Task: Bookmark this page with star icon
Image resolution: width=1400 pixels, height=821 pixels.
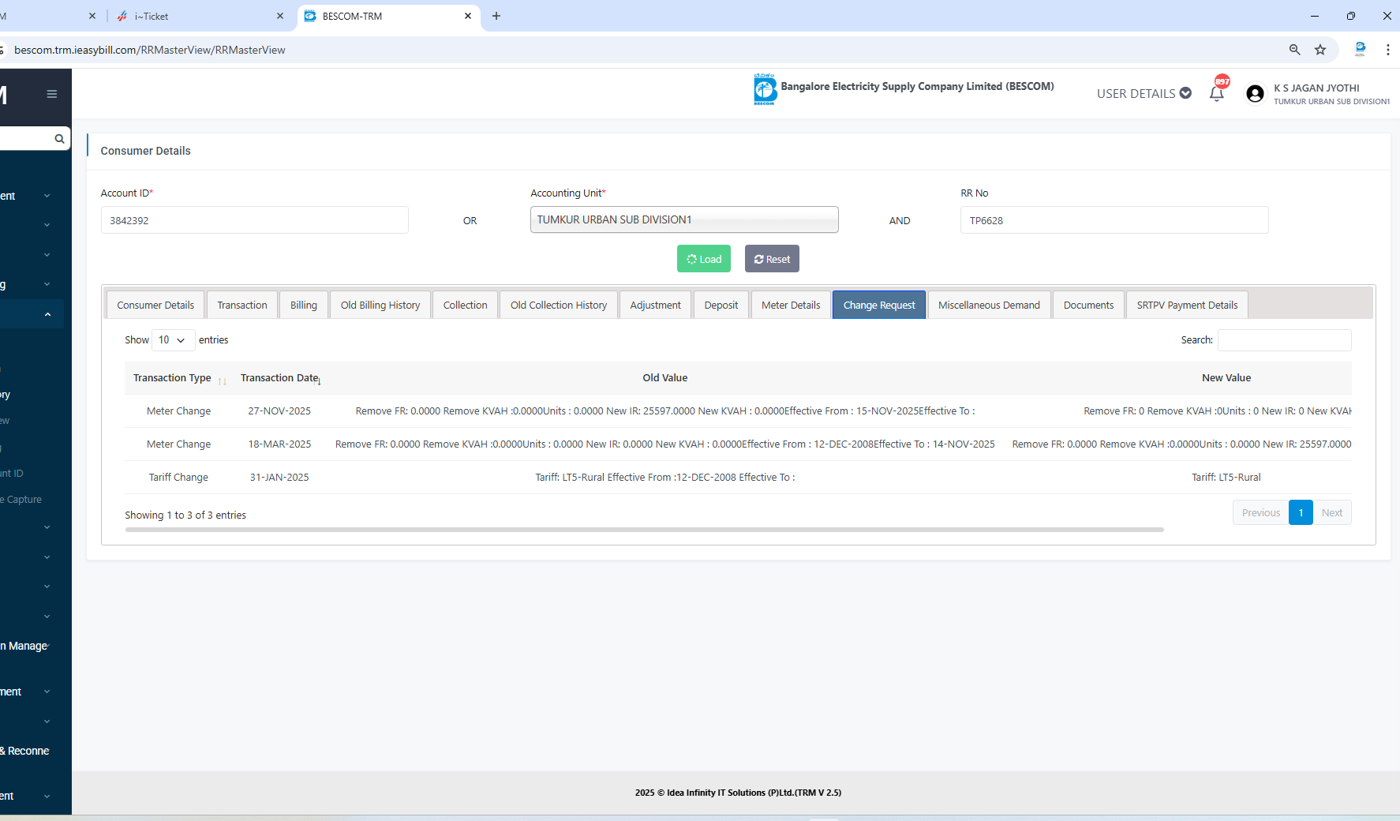Action: coord(1320,50)
